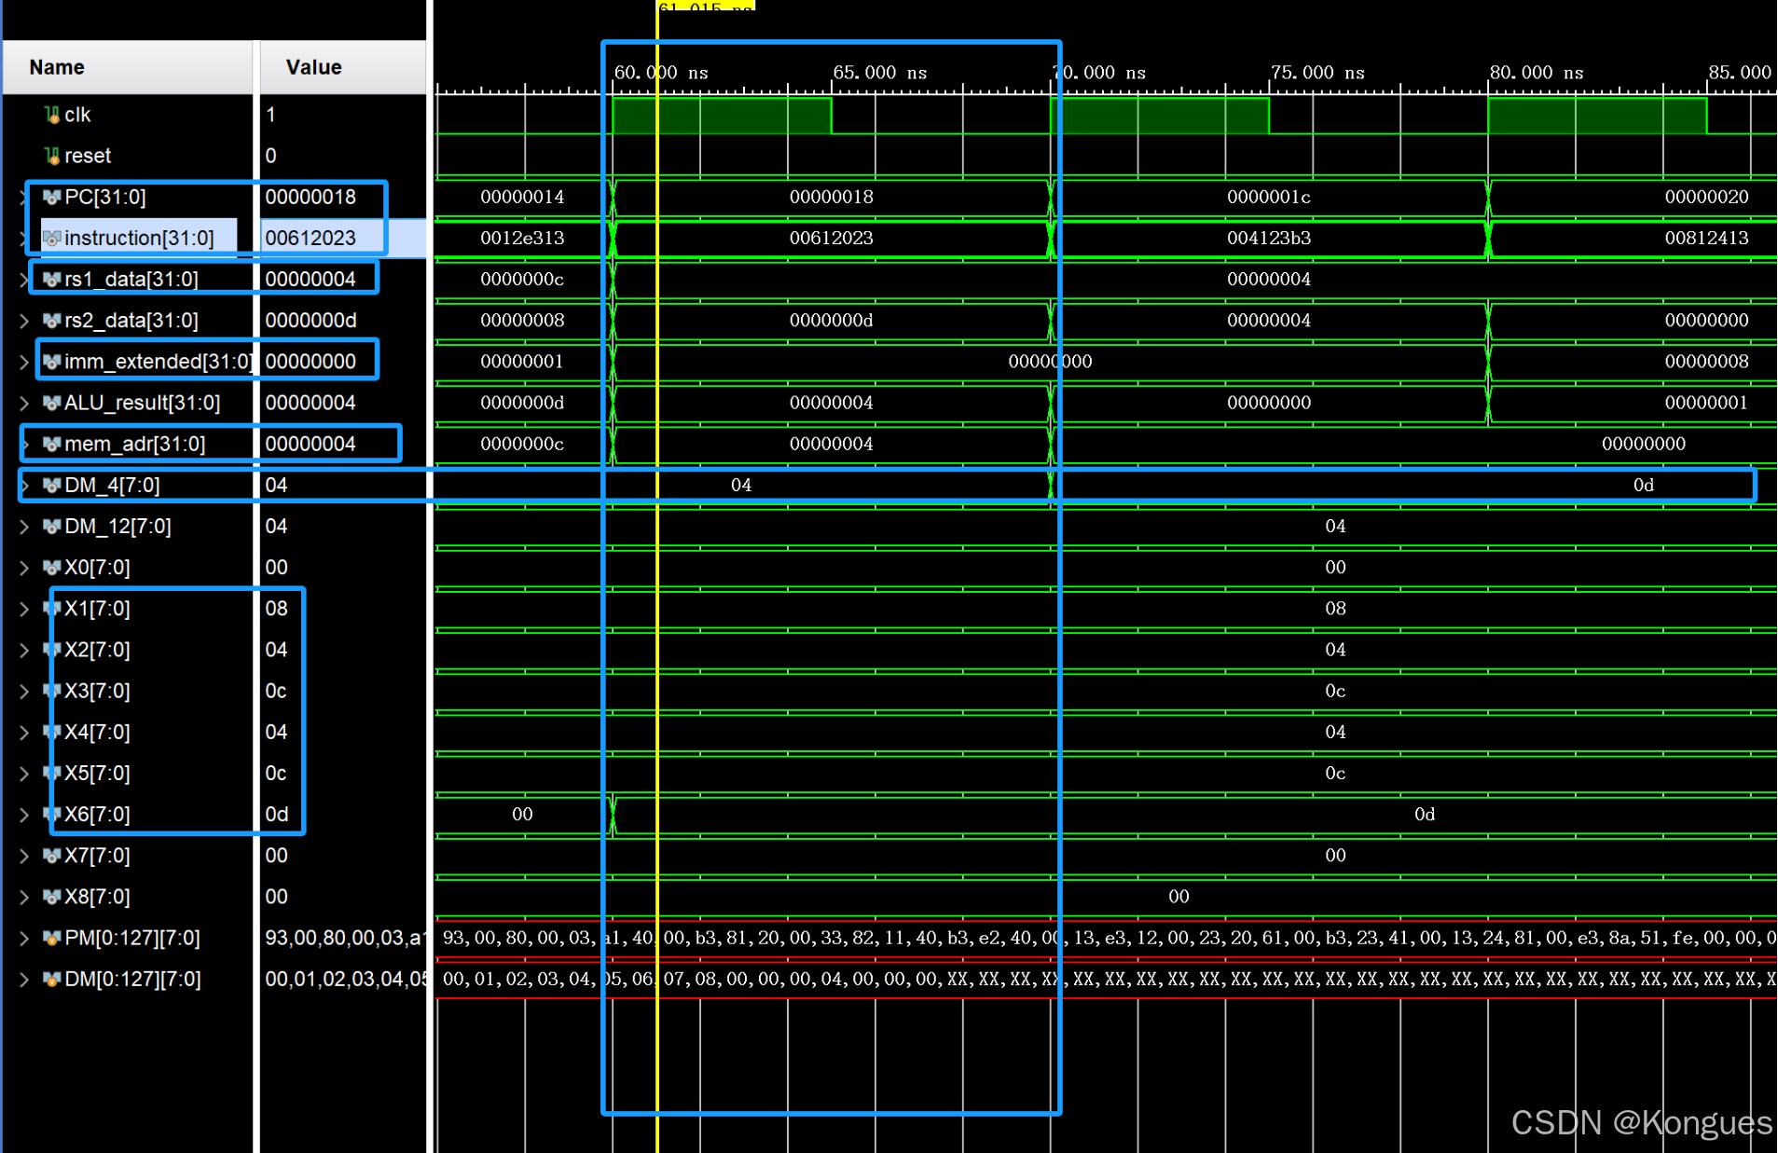Click waveform segment 0000001c on PC row
Screen dimensions: 1778x1153
(1269, 197)
